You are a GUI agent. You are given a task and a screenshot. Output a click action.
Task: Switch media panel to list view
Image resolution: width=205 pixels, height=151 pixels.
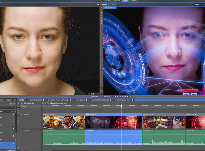(11, 104)
